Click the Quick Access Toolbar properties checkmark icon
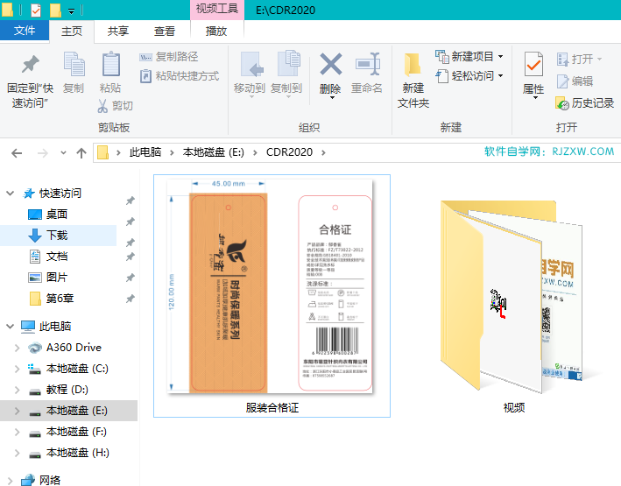Image resolution: width=621 pixels, height=486 pixels. coord(36,10)
